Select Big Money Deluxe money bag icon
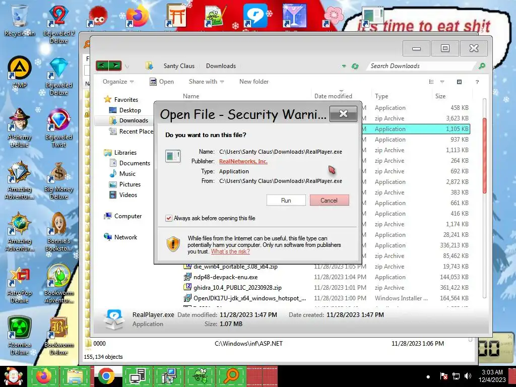The image size is (516, 387). click(x=58, y=180)
